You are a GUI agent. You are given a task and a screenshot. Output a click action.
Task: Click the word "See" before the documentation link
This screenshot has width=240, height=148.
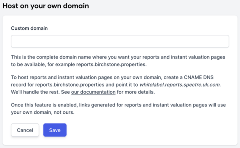tap(66, 93)
